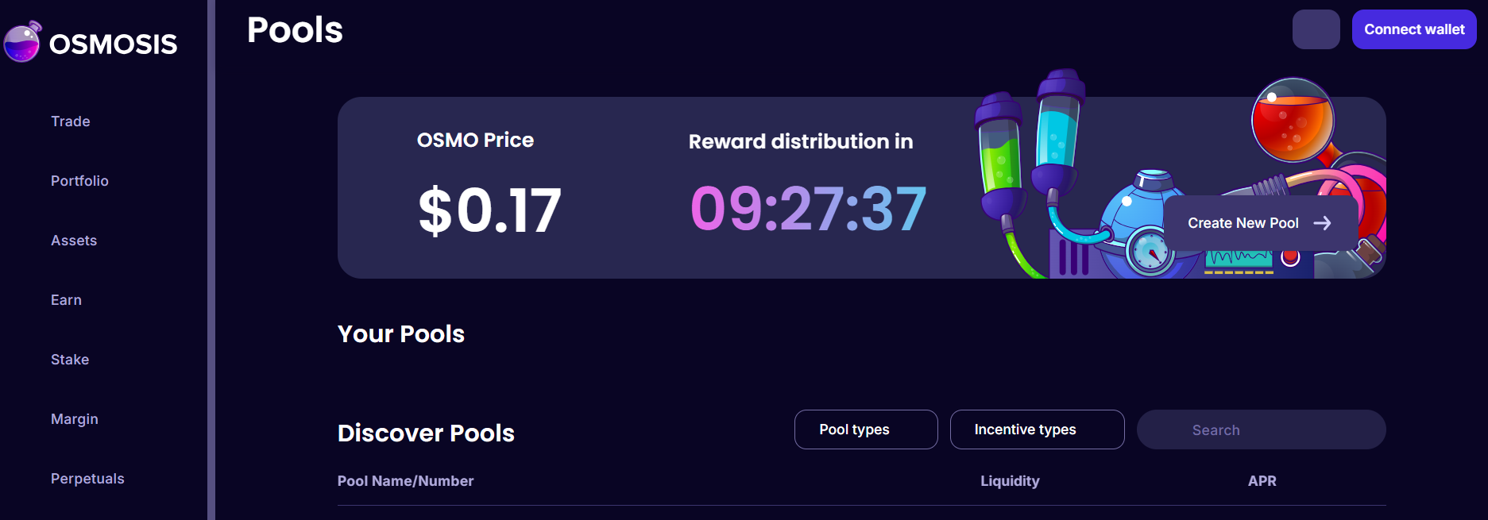The height and width of the screenshot is (520, 1488).
Task: Click the arrow icon beside Create New Pool
Action: [1322, 223]
